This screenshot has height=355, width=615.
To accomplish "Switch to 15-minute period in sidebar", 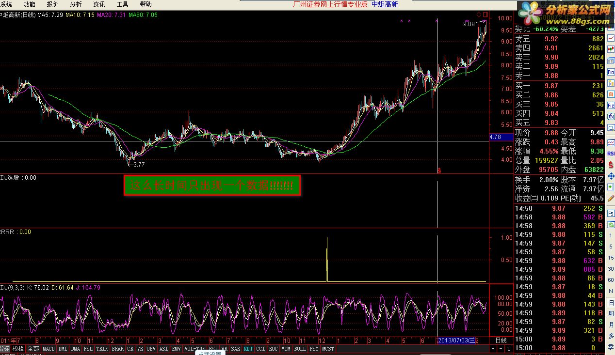I will click(x=610, y=258).
